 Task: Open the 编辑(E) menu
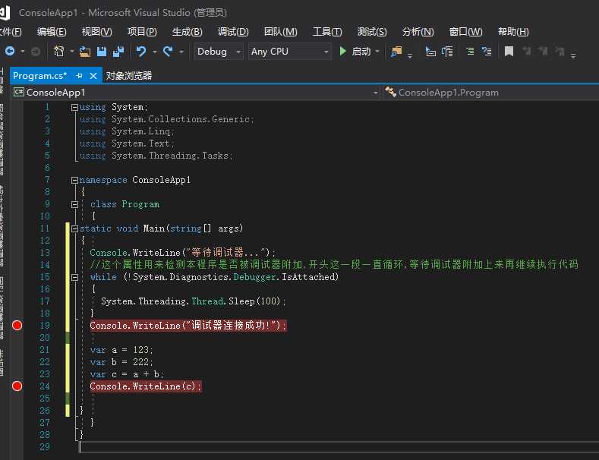52,31
